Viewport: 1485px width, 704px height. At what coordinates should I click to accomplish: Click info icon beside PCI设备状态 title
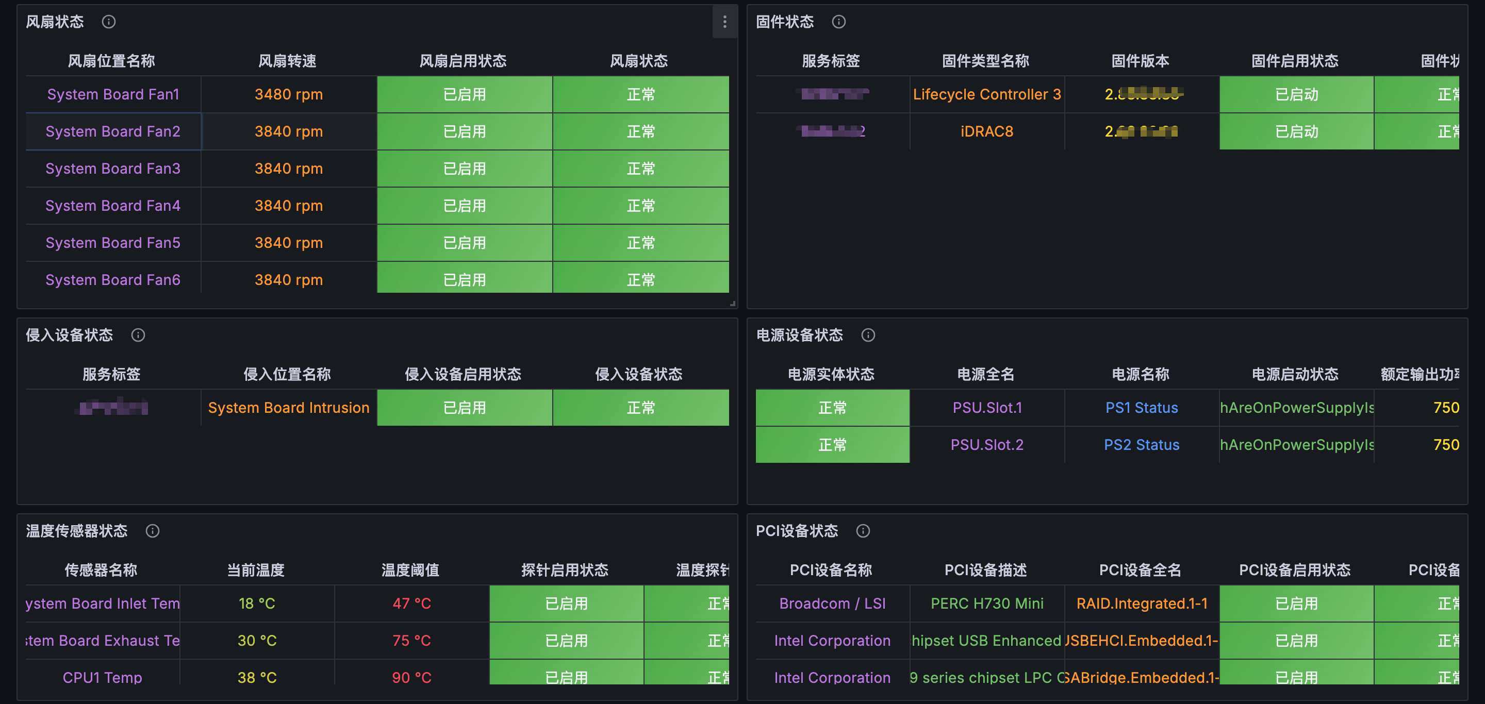click(x=863, y=531)
